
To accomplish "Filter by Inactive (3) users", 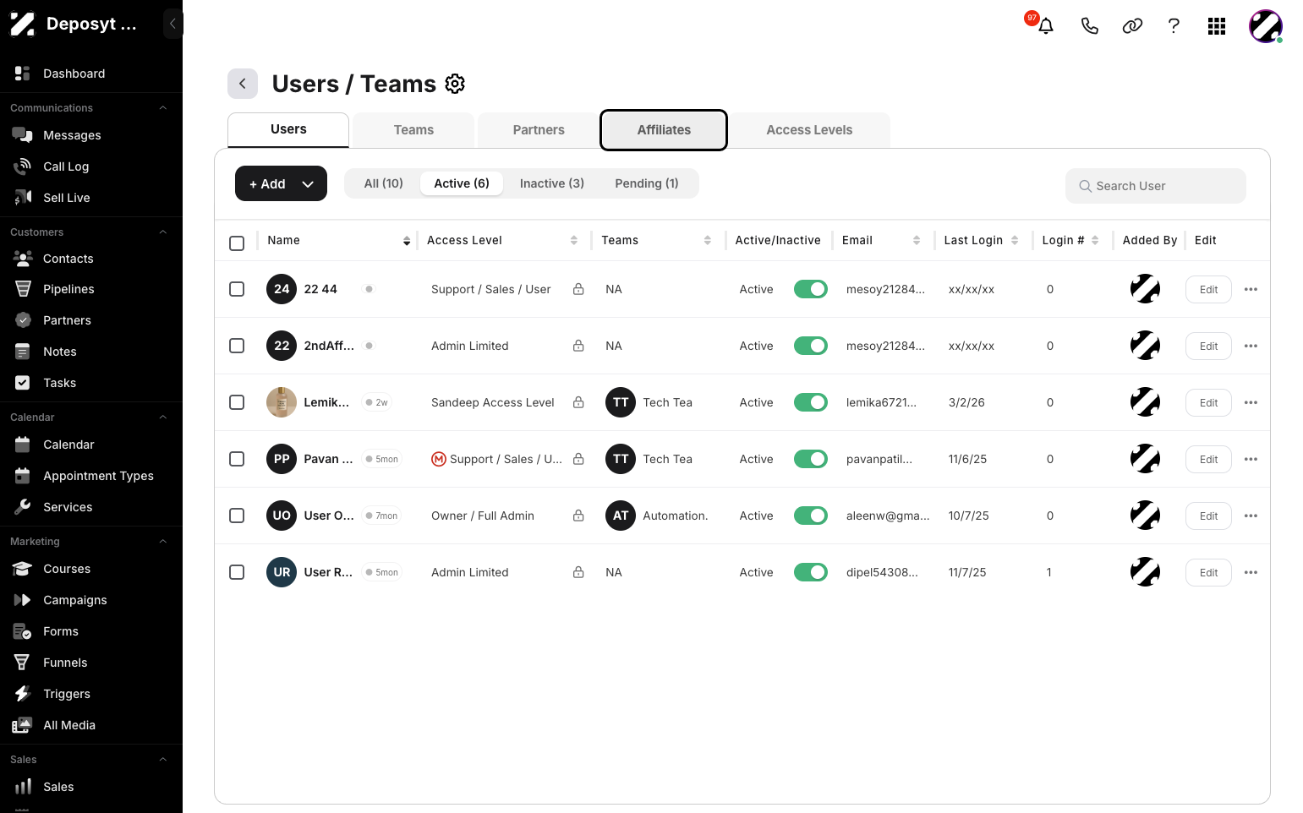I will (x=552, y=183).
